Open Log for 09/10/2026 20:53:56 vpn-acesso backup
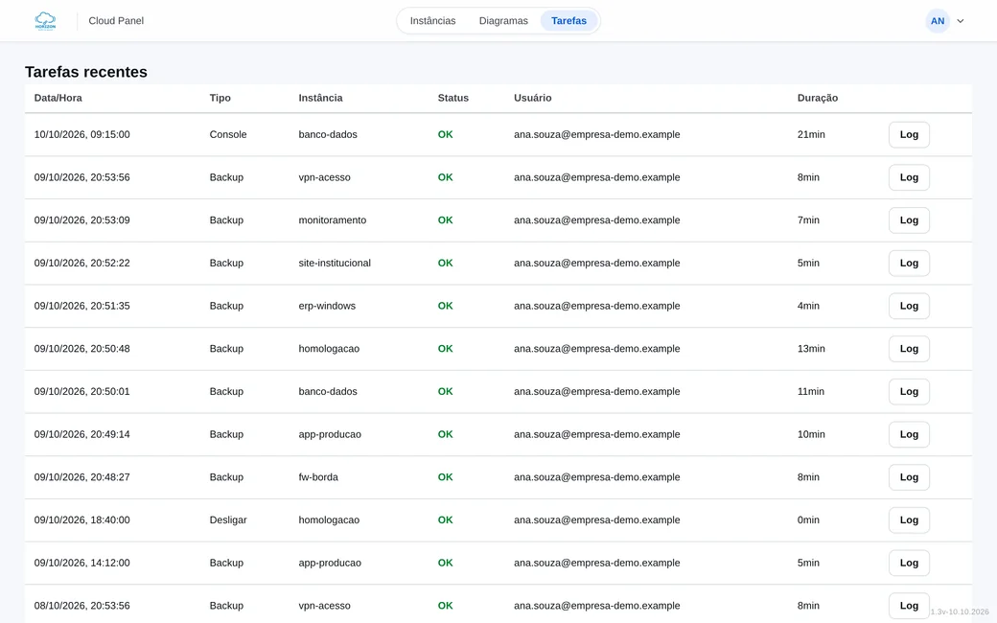 pos(909,177)
